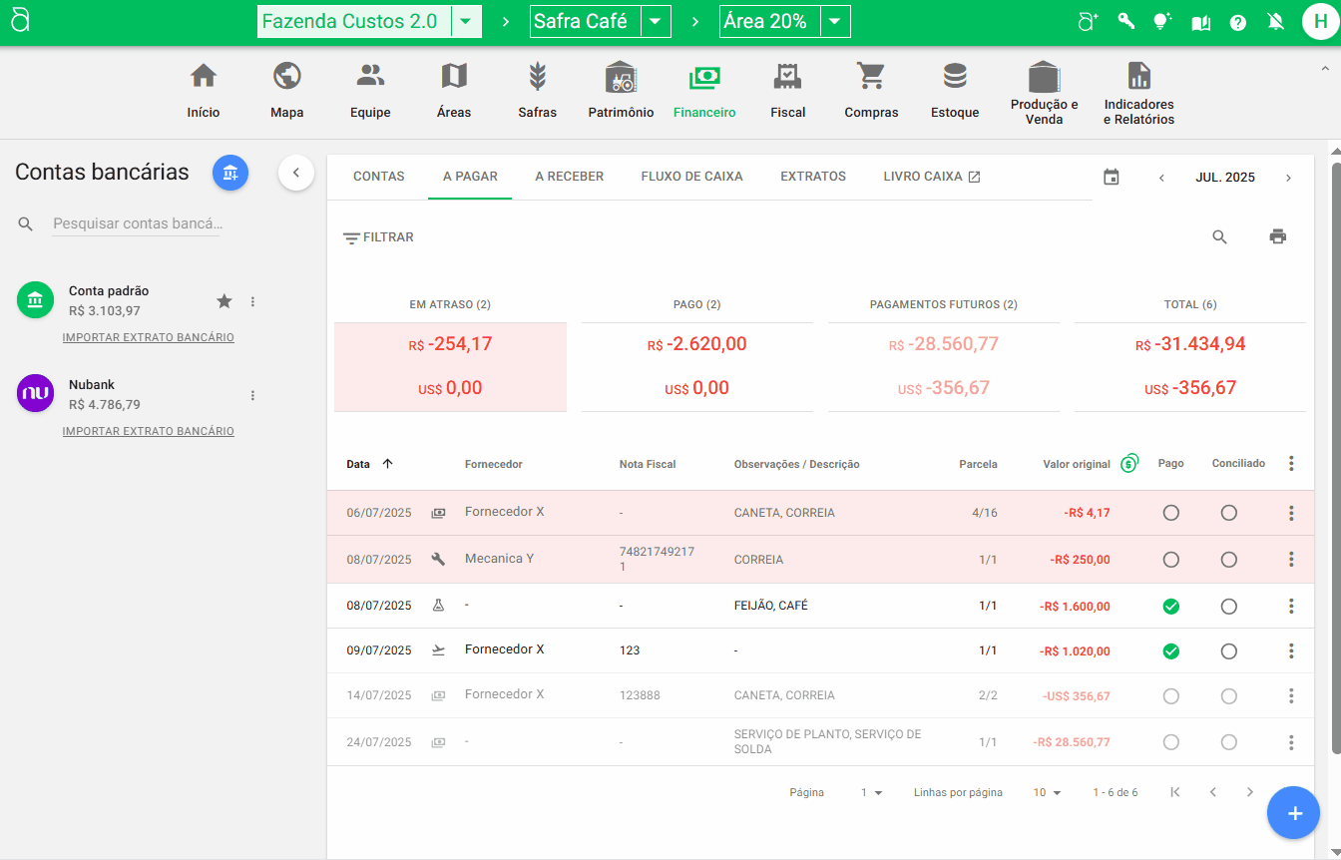Viewport: 1341px width, 860px height.
Task: Open the calendar date picker icon
Action: click(x=1112, y=178)
